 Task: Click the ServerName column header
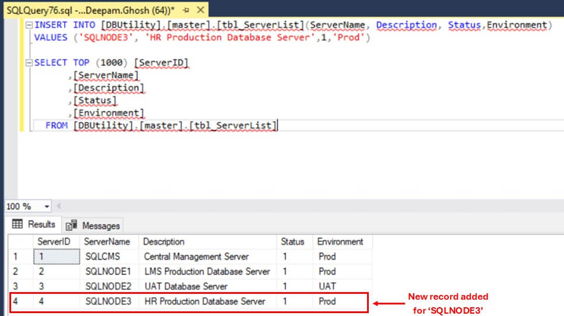(x=106, y=241)
